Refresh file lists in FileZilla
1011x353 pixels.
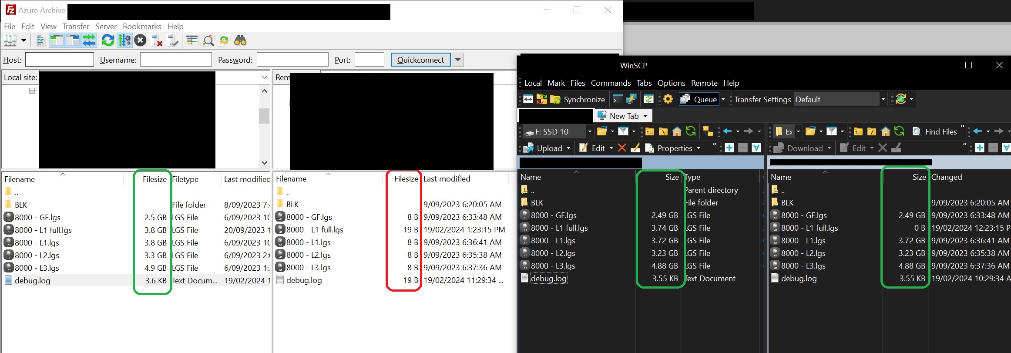point(108,40)
